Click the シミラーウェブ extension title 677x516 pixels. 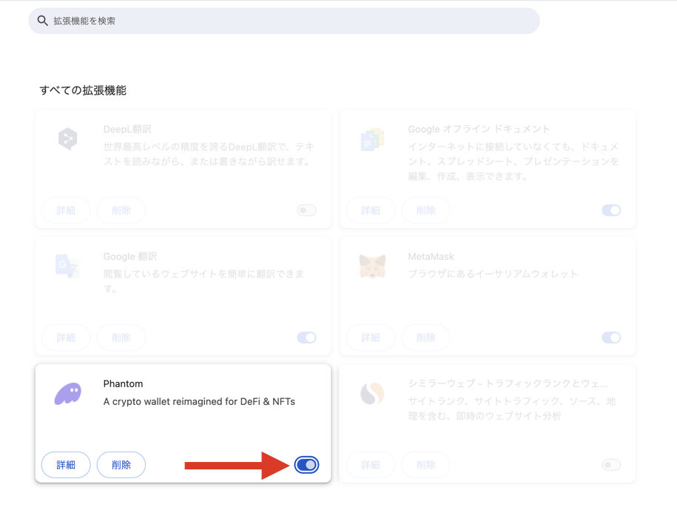coord(508,383)
